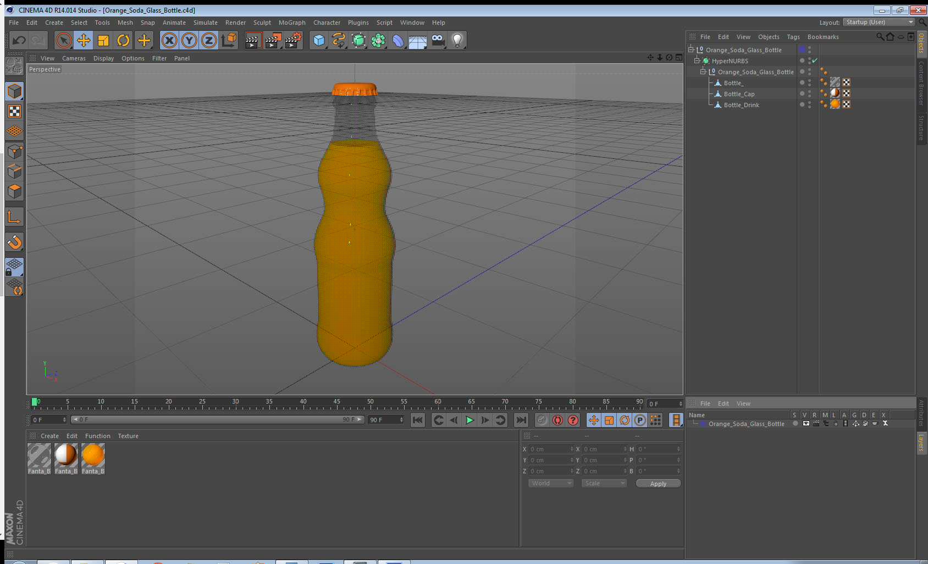Collapse top Orange_Soda_Glass_Bottle node
Image resolution: width=928 pixels, height=564 pixels.
pos(691,49)
